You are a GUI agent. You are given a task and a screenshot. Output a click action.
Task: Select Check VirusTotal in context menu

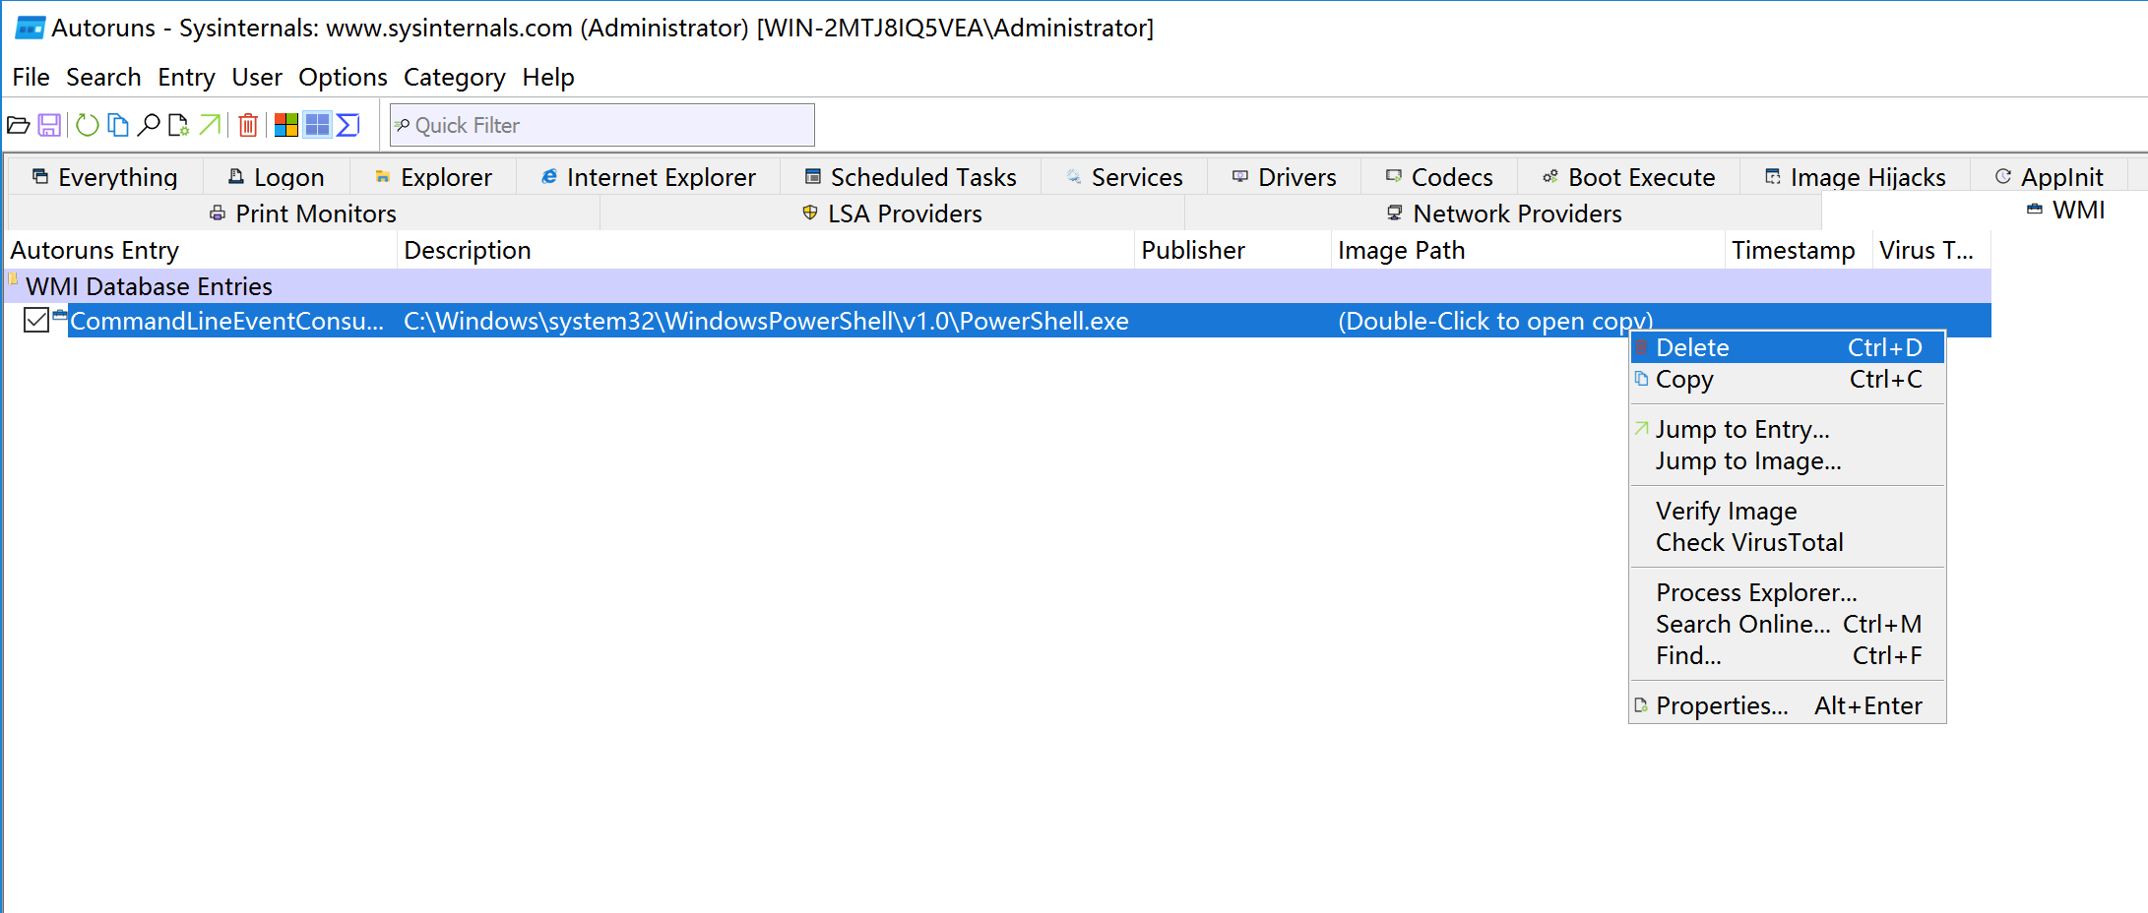pyautogui.click(x=1748, y=542)
